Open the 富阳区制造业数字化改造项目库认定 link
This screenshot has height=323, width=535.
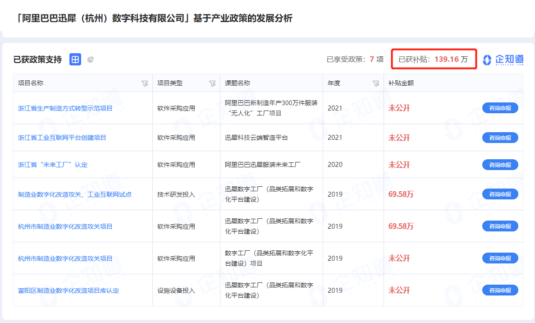point(69,291)
